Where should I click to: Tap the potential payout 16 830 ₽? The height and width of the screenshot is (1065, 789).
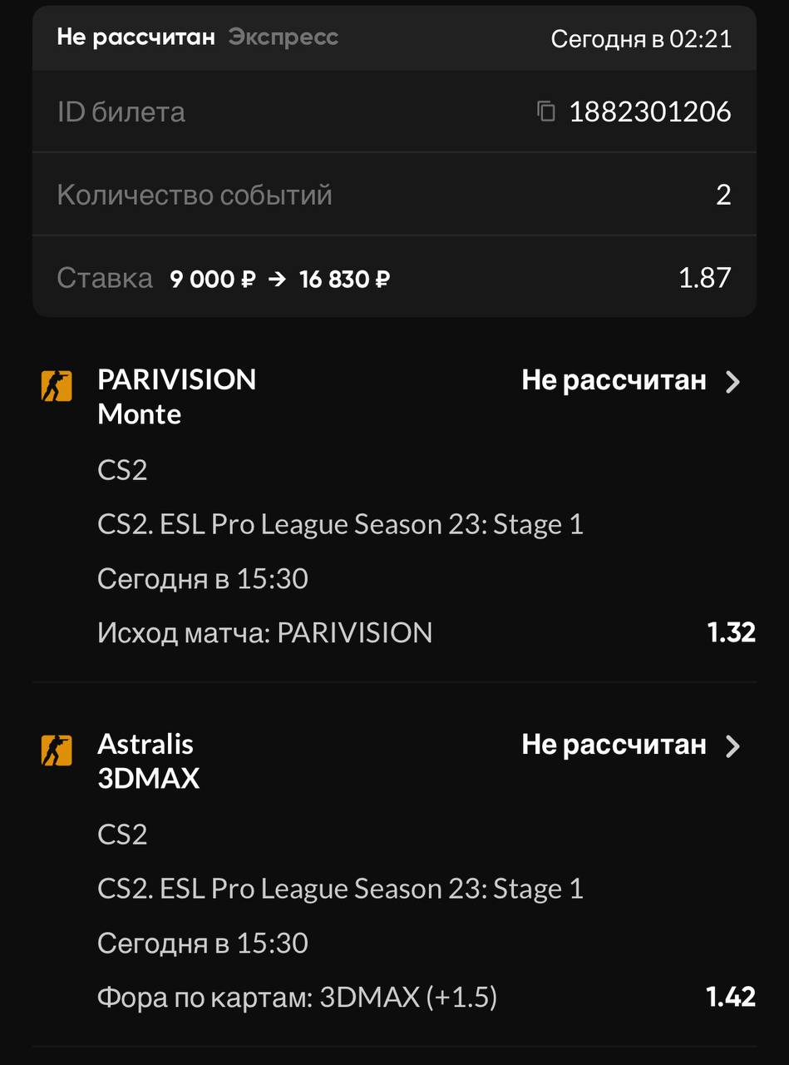pos(344,279)
